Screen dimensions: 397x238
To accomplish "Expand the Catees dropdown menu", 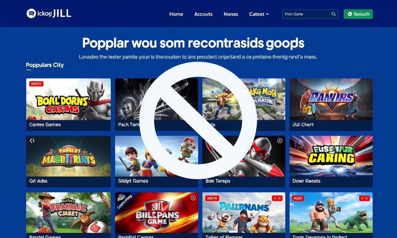I will tap(259, 14).
